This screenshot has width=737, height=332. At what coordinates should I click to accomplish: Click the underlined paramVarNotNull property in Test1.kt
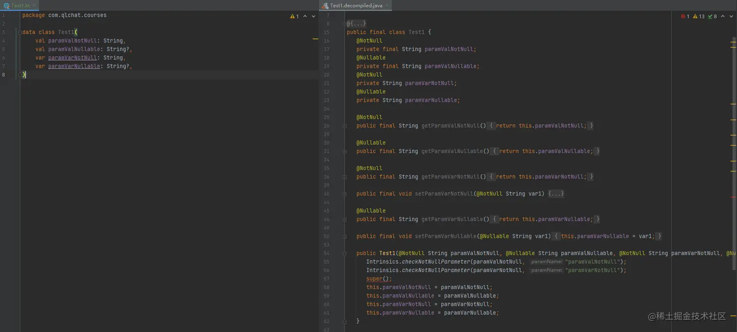pos(72,58)
